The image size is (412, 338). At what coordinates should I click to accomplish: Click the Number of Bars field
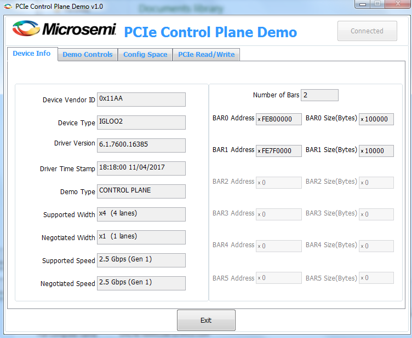point(319,95)
